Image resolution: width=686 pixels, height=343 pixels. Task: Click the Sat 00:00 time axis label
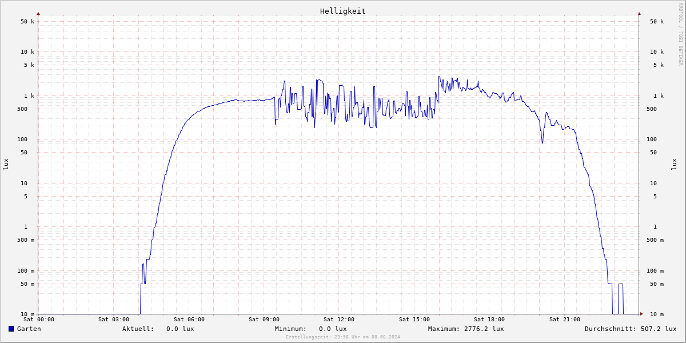pyautogui.click(x=39, y=320)
